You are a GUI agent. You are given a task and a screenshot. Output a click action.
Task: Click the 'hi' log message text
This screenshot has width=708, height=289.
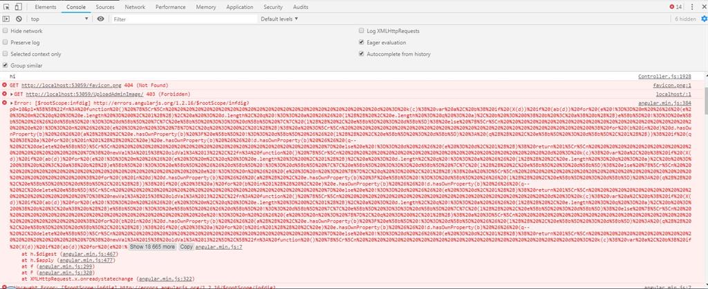[x=12, y=77]
